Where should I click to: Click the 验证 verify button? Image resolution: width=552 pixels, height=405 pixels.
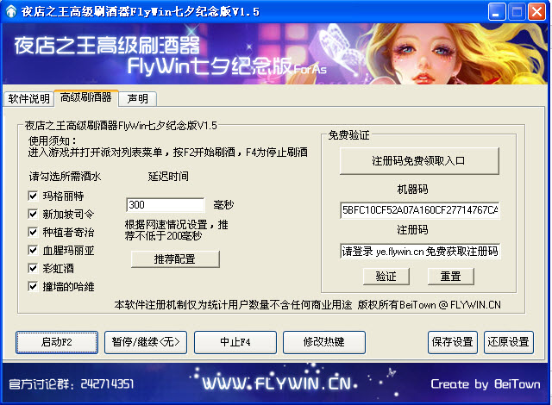click(x=386, y=277)
